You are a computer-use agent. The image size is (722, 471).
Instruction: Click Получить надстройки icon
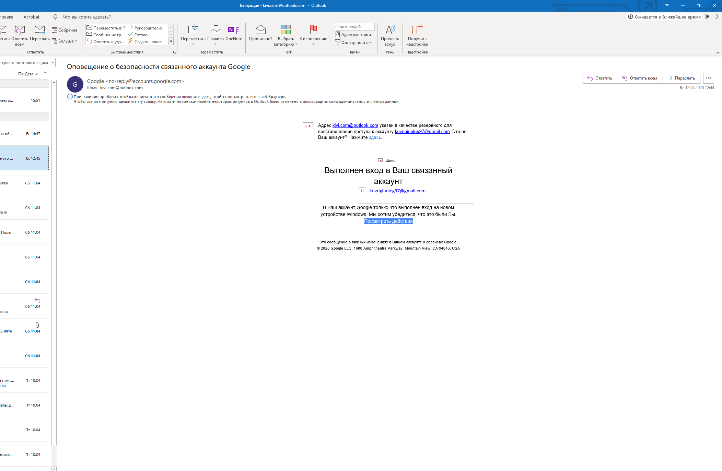(417, 35)
